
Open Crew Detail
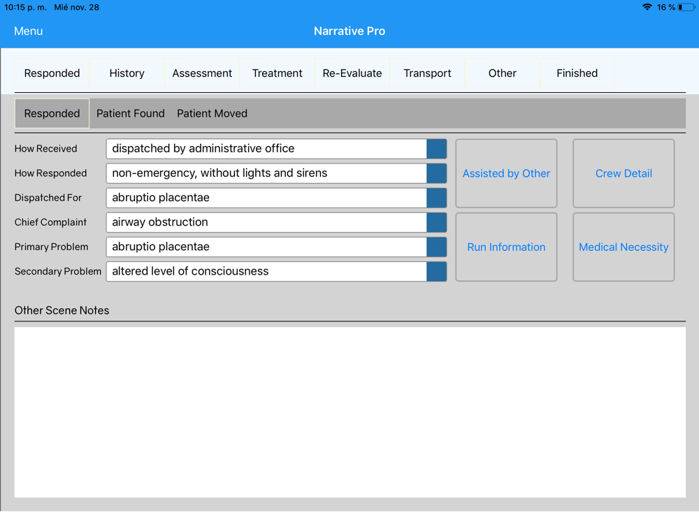(624, 173)
